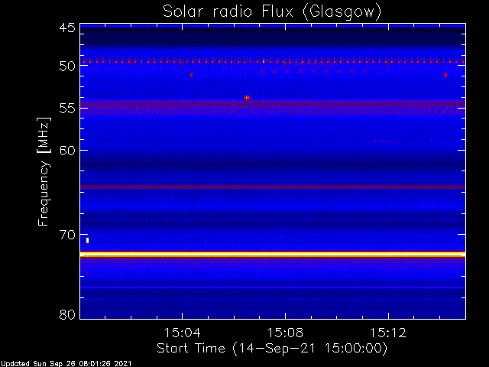Click the '60' frequency tick label
The height and width of the screenshot is (367, 489).
[x=67, y=150]
